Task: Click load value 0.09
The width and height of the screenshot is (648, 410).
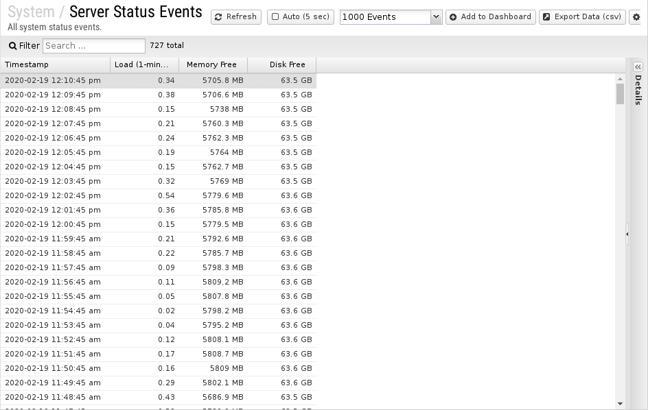Action: 166,267
